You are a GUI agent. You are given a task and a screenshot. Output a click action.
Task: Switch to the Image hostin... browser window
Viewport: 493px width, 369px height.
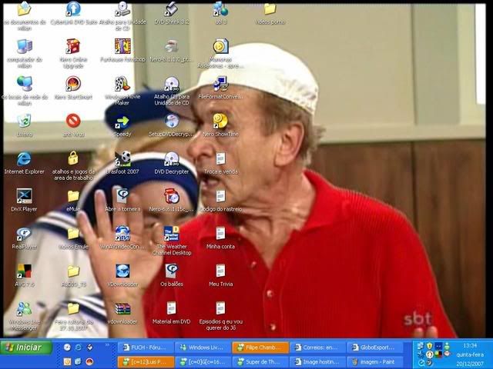[x=317, y=362]
